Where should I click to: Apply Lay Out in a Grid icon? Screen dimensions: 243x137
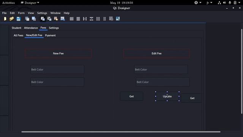(98, 19)
